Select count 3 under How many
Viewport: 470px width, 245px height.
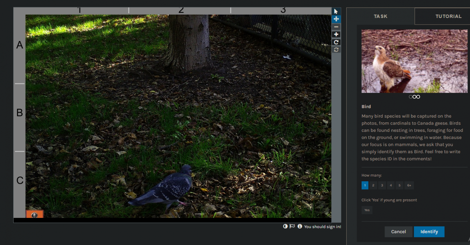tap(382, 185)
